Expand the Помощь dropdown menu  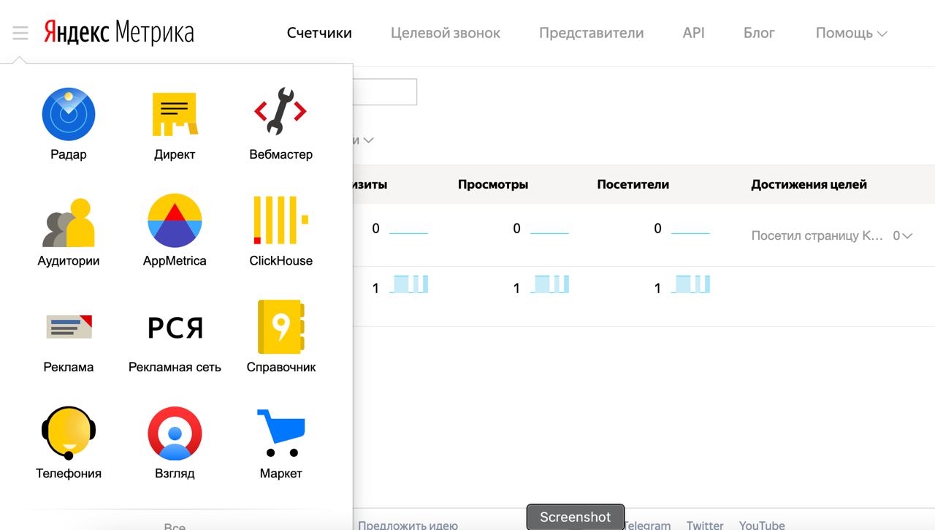[x=851, y=33]
